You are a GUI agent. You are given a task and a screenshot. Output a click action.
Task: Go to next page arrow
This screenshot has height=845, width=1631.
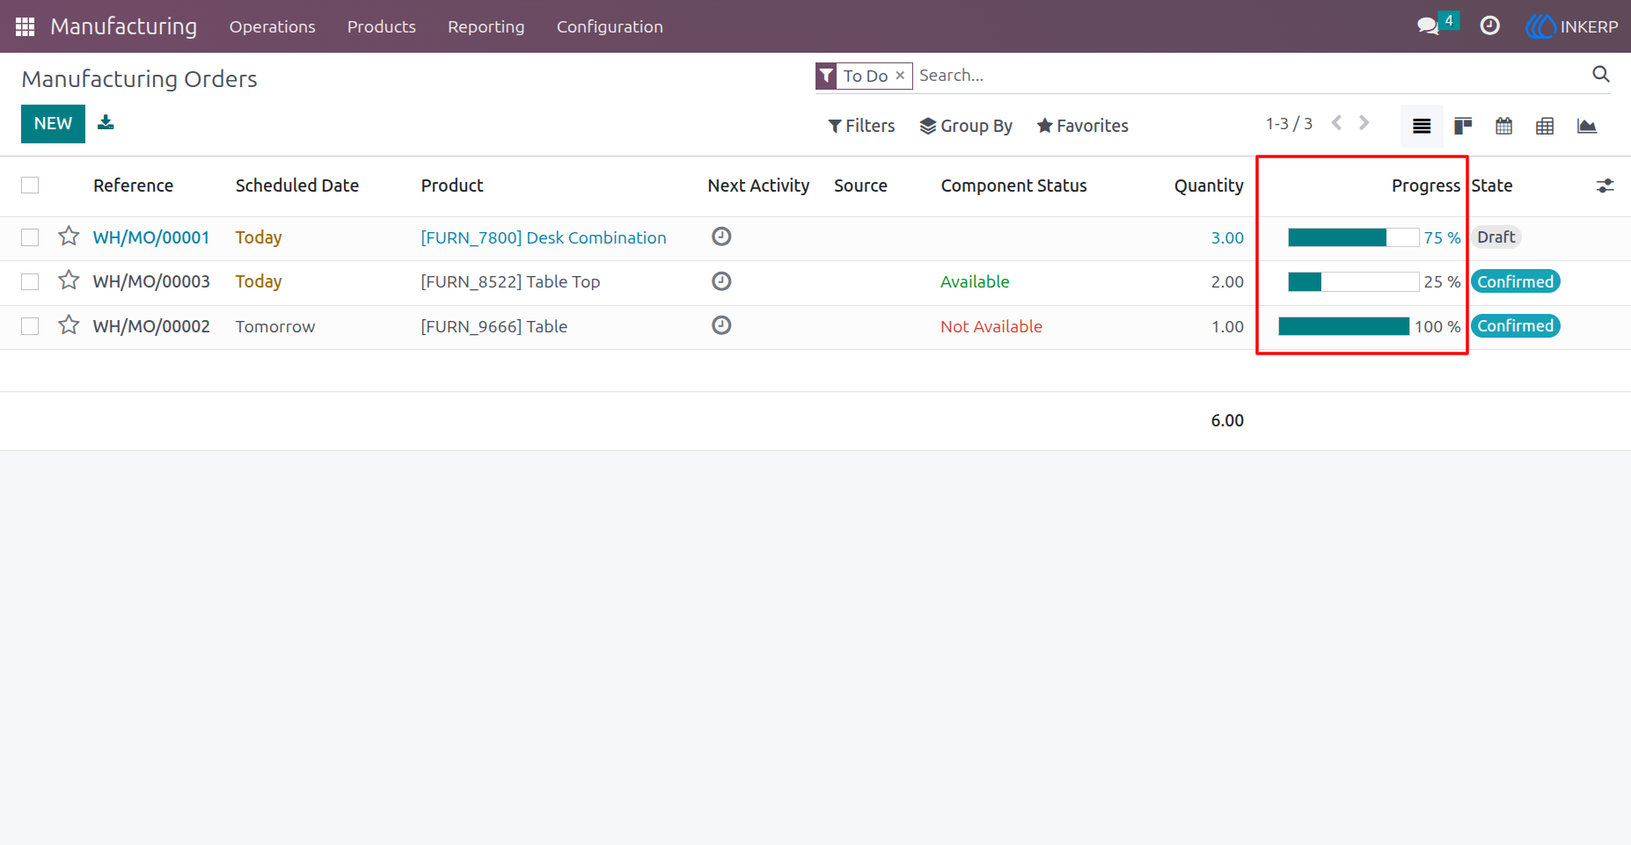tap(1364, 123)
